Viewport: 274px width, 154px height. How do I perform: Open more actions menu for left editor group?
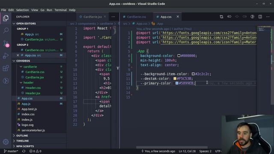[x=113, y=17]
